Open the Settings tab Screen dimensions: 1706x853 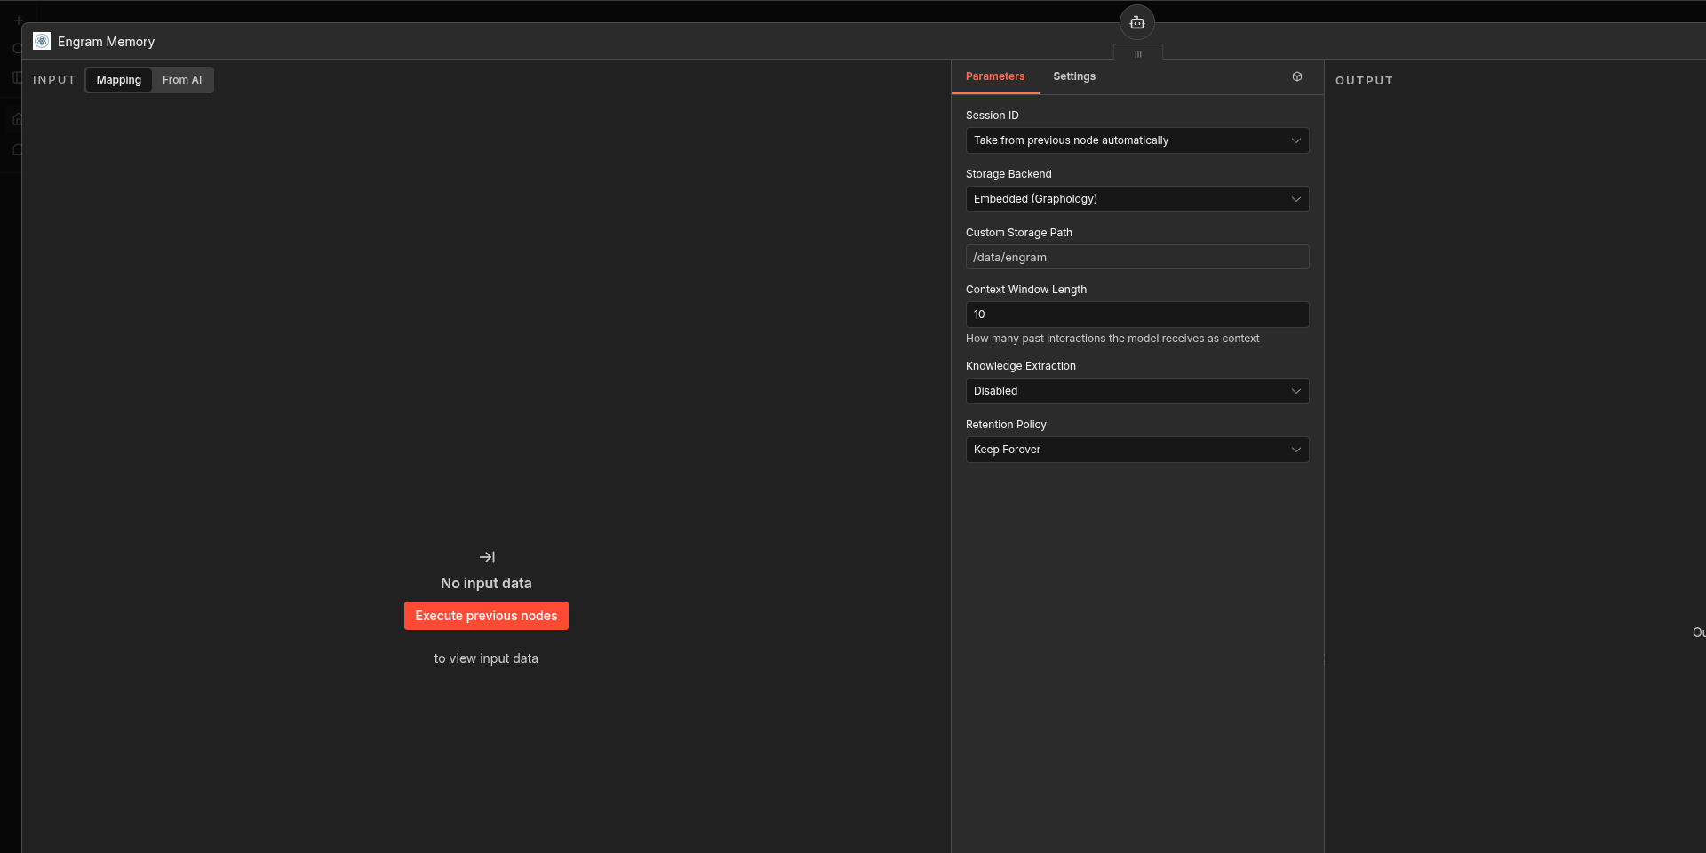(x=1074, y=76)
